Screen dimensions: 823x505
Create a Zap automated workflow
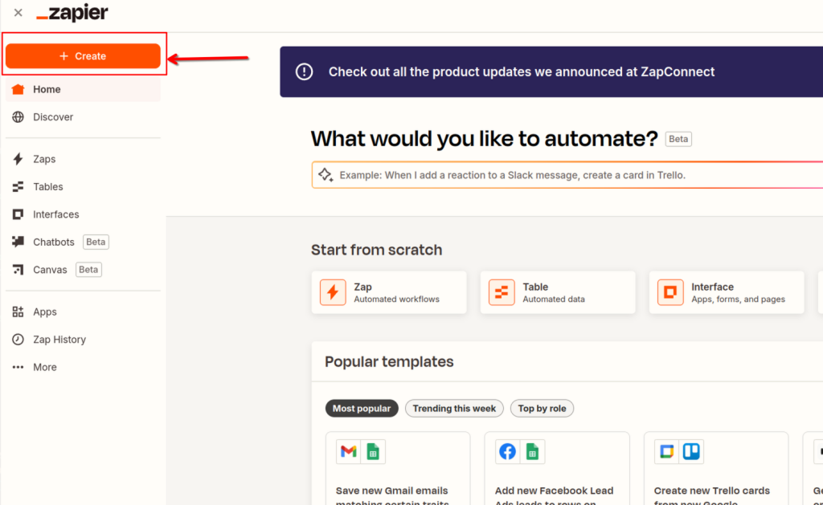click(389, 292)
